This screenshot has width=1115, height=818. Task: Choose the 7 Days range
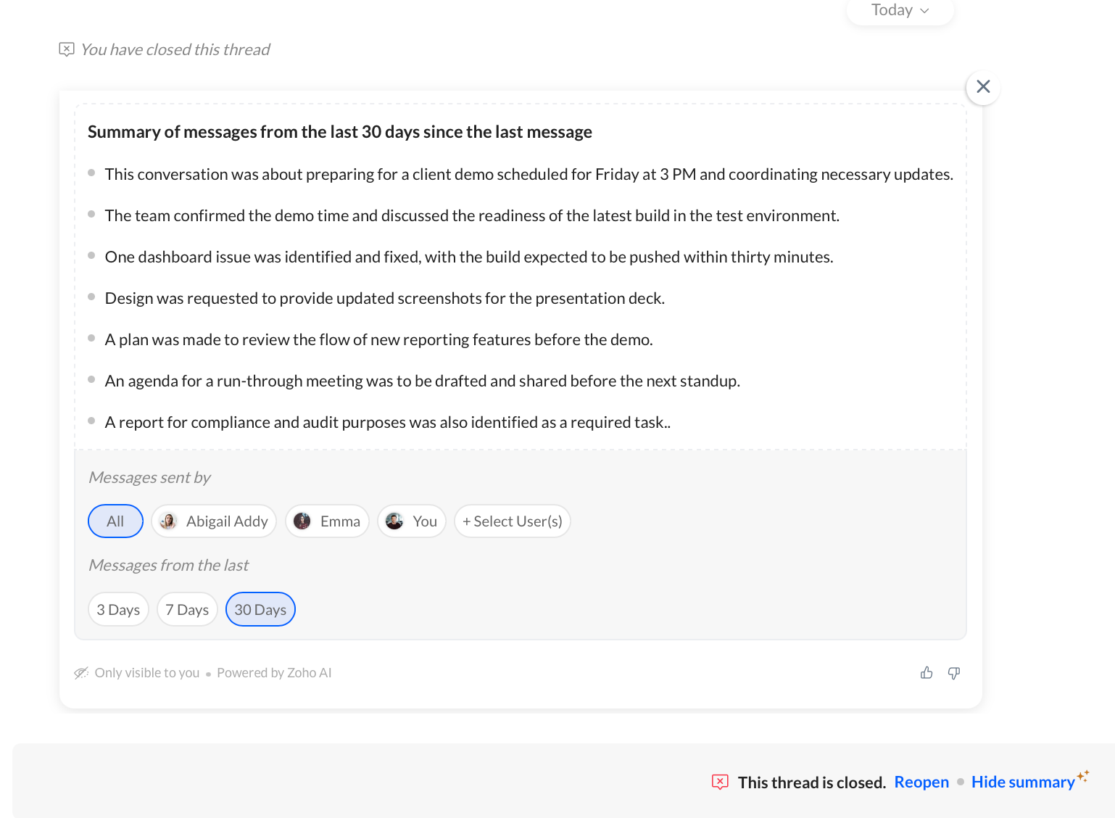coord(187,610)
